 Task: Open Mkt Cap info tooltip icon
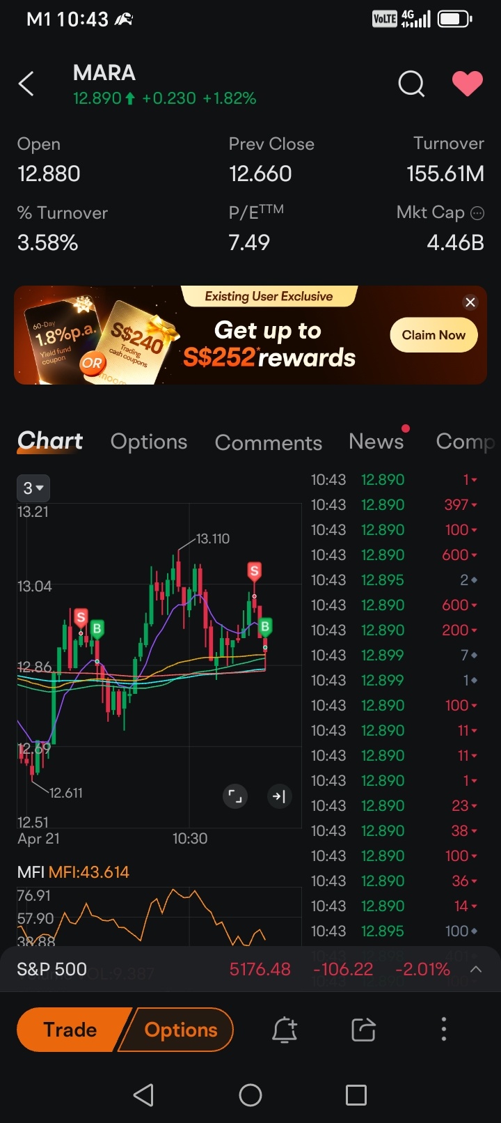click(x=480, y=212)
